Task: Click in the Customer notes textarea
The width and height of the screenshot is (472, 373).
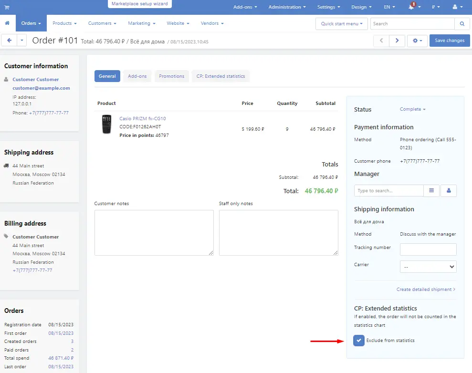Action: [x=154, y=233]
